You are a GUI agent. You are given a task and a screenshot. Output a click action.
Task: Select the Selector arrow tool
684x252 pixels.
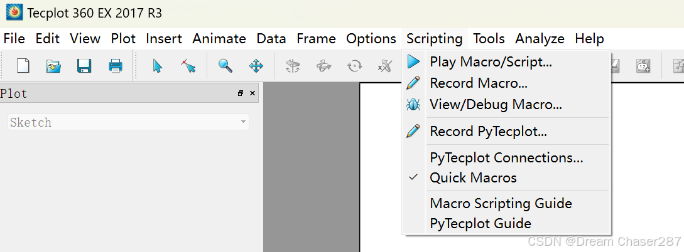[158, 66]
